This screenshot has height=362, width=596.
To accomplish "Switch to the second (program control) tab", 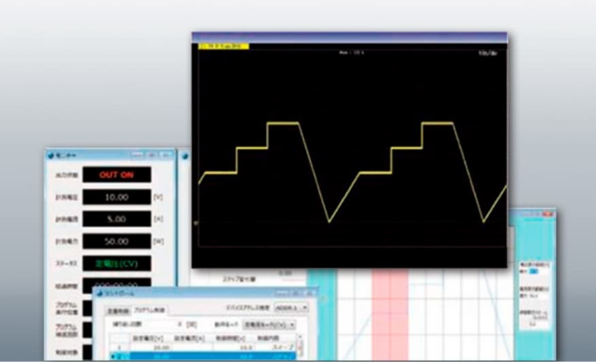I will coord(150,310).
